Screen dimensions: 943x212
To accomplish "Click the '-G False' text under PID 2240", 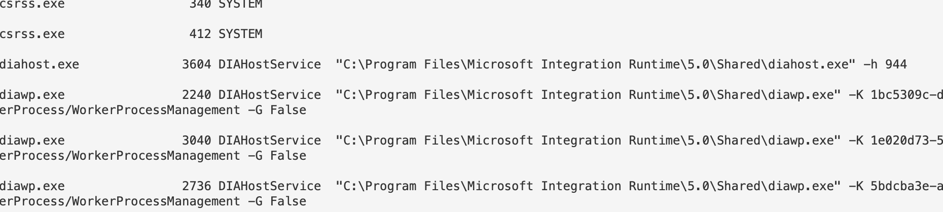I will (x=277, y=111).
